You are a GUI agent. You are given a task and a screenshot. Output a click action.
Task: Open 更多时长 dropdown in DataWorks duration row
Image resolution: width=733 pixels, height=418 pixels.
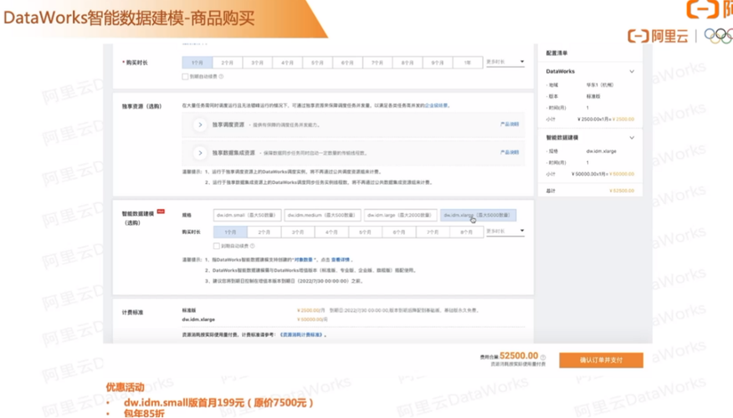tap(505, 62)
